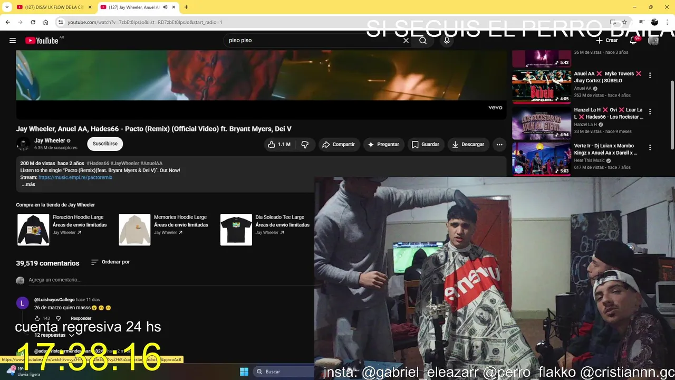Open a new browser tab

186,7
